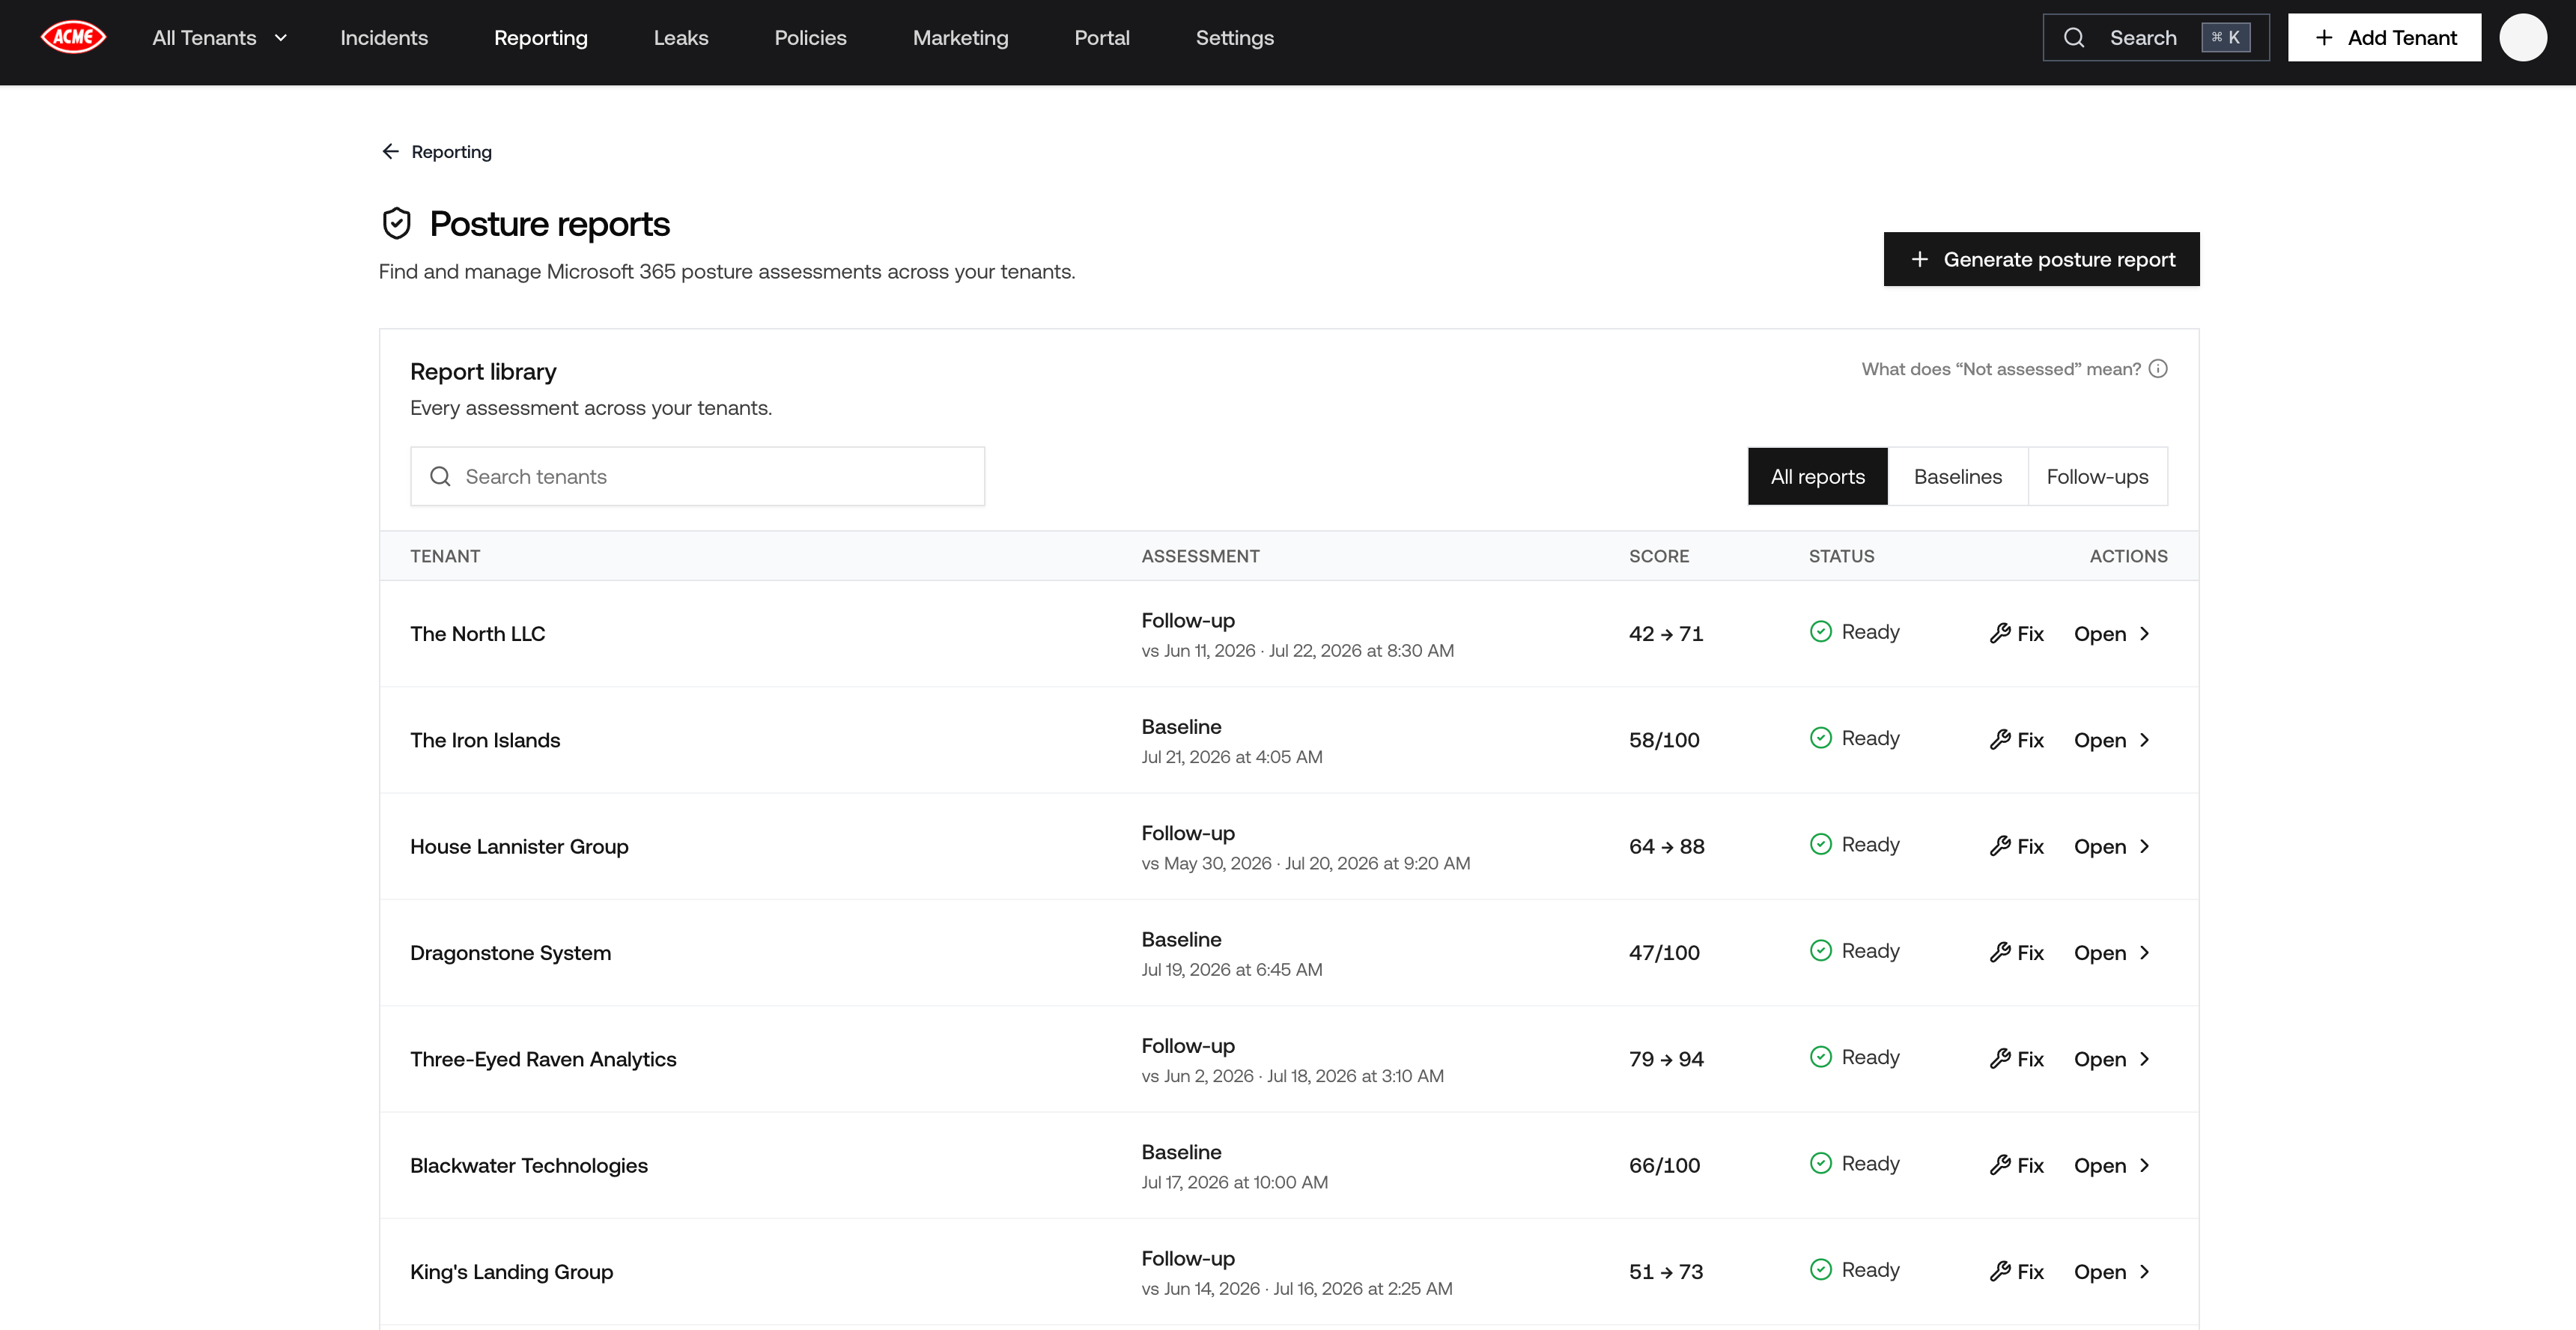Click the STATUS column header
Viewport: 2576px width, 1330px height.
point(1841,556)
